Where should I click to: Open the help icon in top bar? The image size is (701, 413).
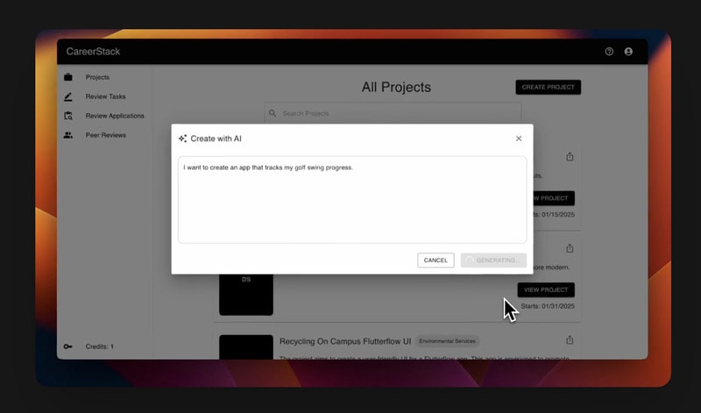[609, 52]
